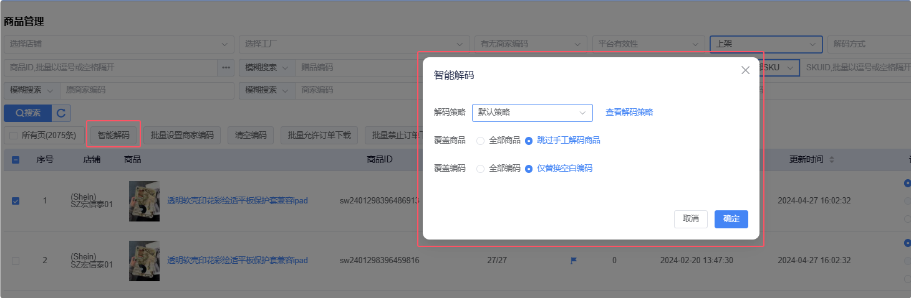Click the 清空编码 button
Viewport: 911px width, 298px height.
click(x=251, y=135)
